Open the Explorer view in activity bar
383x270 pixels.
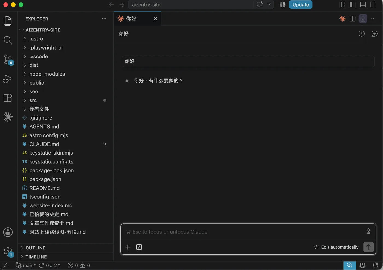click(8, 21)
